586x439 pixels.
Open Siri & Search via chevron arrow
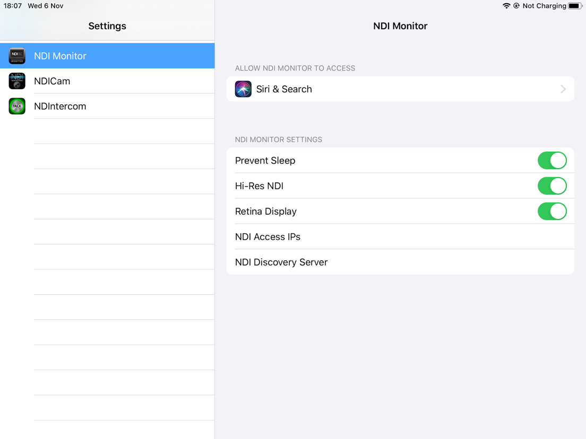pyautogui.click(x=563, y=89)
